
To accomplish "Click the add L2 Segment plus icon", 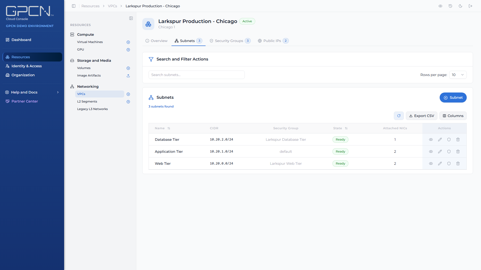I will (x=128, y=102).
